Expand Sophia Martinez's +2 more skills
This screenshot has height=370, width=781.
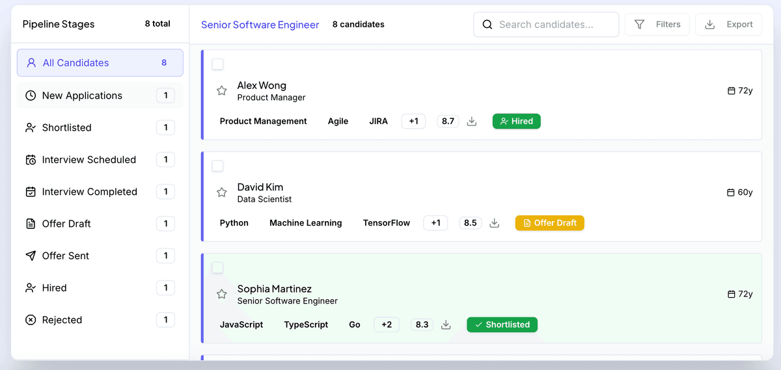point(387,324)
